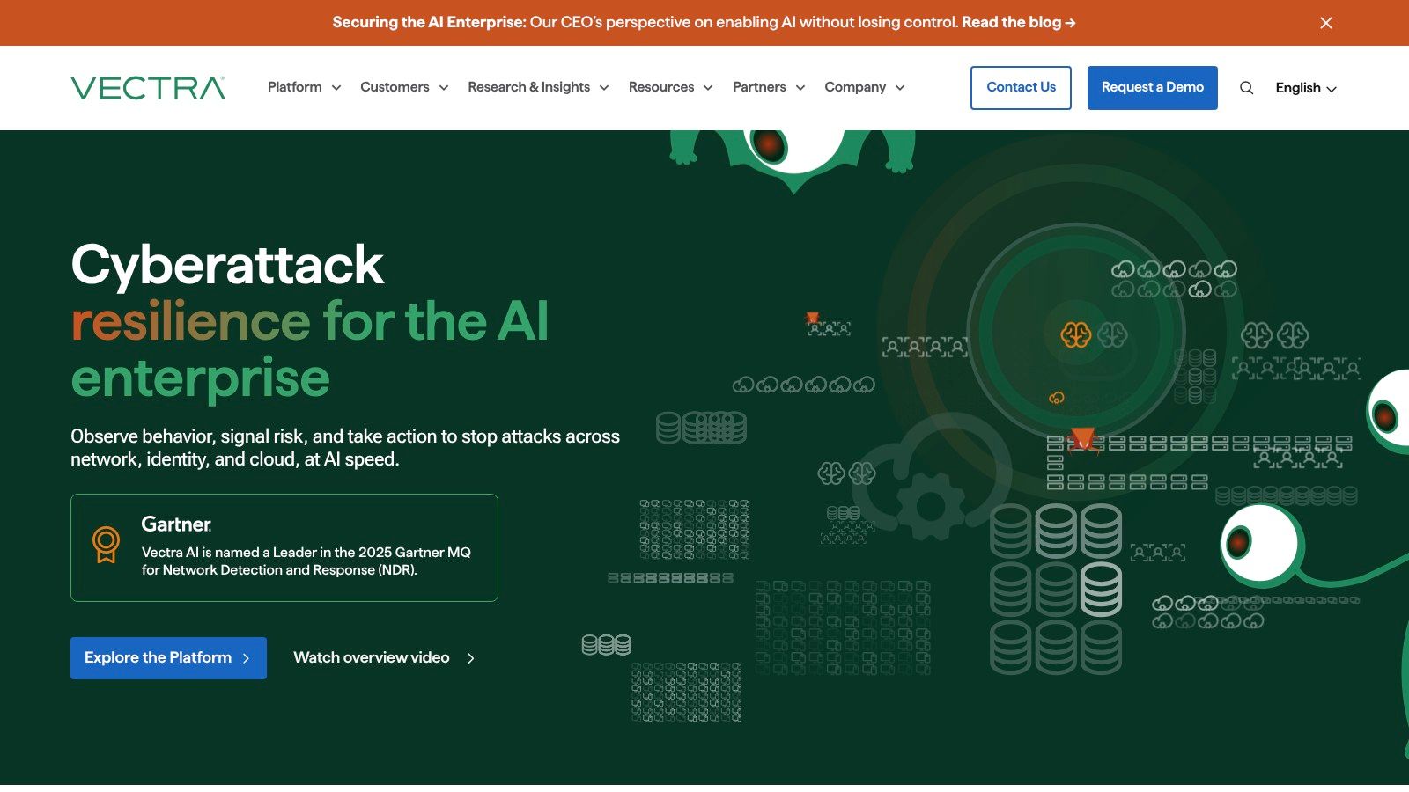Click 'Securing the AI Enterprise:' banner text
The image size is (1409, 792).
pos(429,23)
